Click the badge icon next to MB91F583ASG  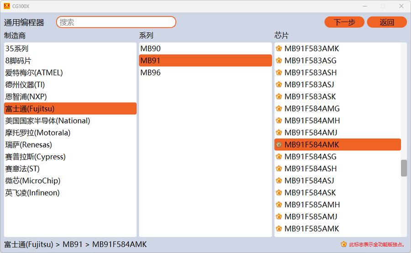279,61
